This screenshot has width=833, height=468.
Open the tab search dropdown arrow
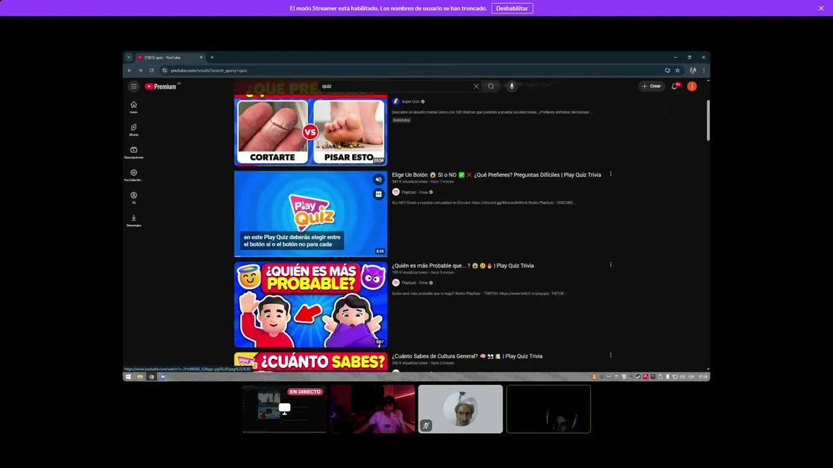coord(128,57)
